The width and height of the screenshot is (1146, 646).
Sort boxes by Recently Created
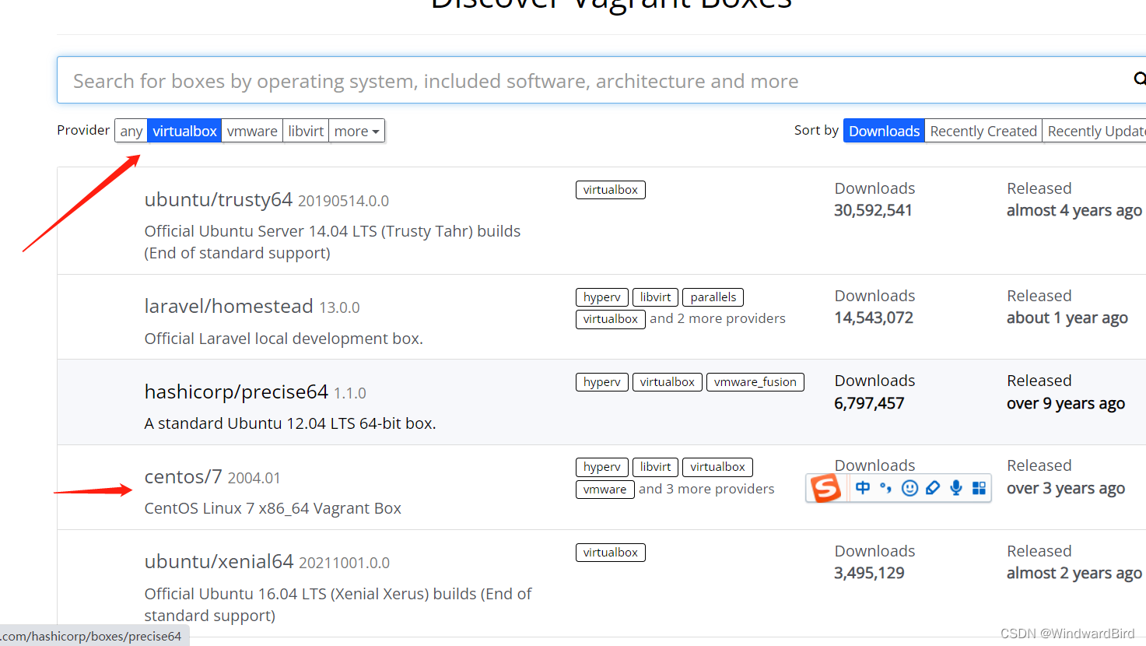pos(983,131)
